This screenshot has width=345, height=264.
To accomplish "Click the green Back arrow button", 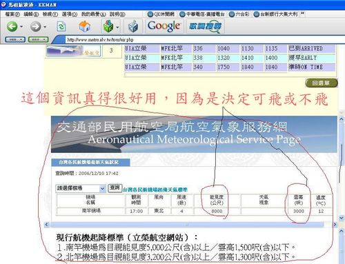I will [12, 26].
